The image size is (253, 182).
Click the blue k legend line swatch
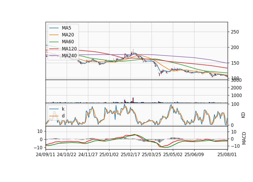pos(54,109)
